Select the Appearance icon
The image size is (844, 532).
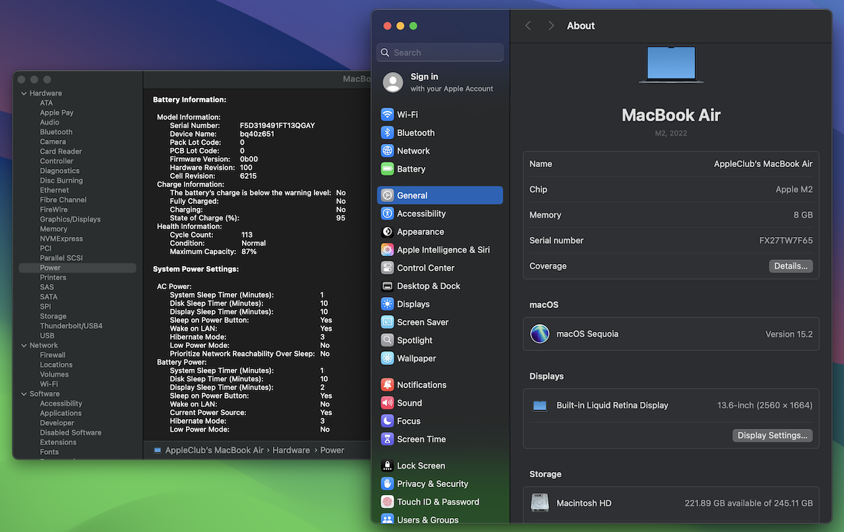click(x=387, y=232)
